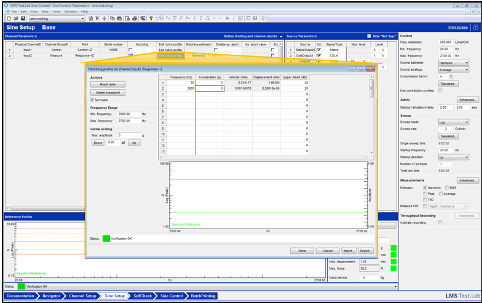Open the Tools menu
This screenshot has height=303, width=482.
[57, 11]
